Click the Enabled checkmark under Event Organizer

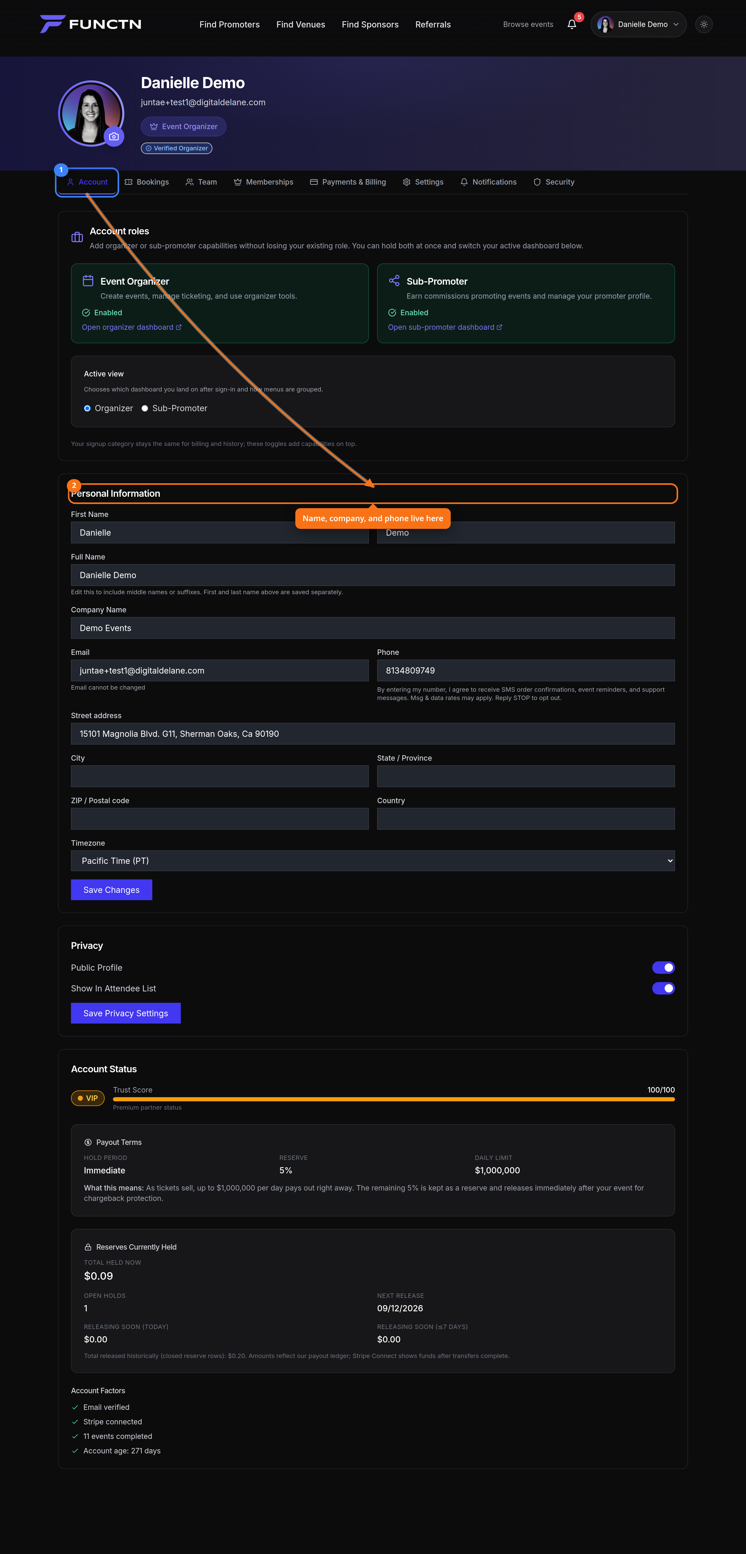(86, 312)
